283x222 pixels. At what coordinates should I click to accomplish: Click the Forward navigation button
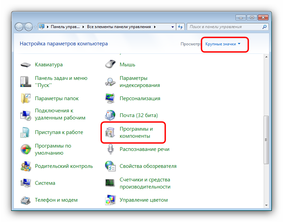click(28, 27)
